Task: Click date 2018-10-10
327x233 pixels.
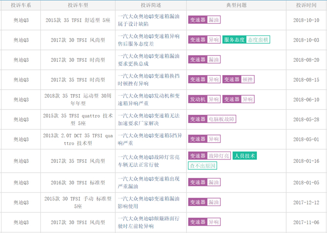Action: [306, 20]
